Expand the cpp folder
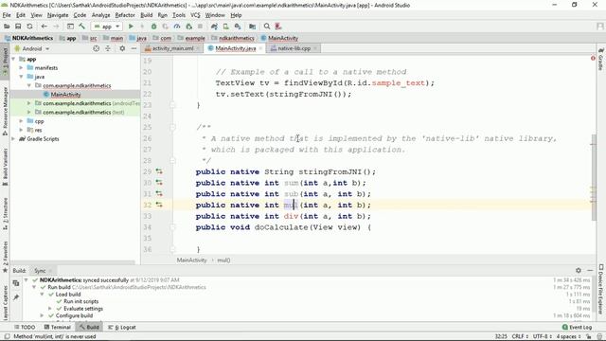Image resolution: width=606 pixels, height=341 pixels. 21,121
